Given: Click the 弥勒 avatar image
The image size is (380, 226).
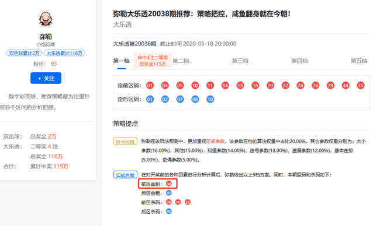Looking at the screenshot, I should (46, 19).
